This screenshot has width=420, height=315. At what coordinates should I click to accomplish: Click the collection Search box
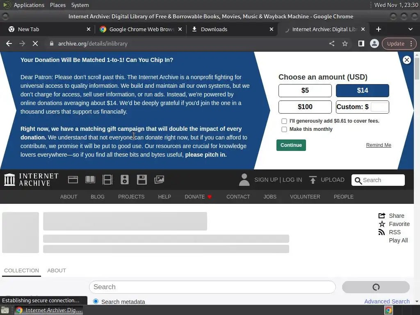[212, 287]
